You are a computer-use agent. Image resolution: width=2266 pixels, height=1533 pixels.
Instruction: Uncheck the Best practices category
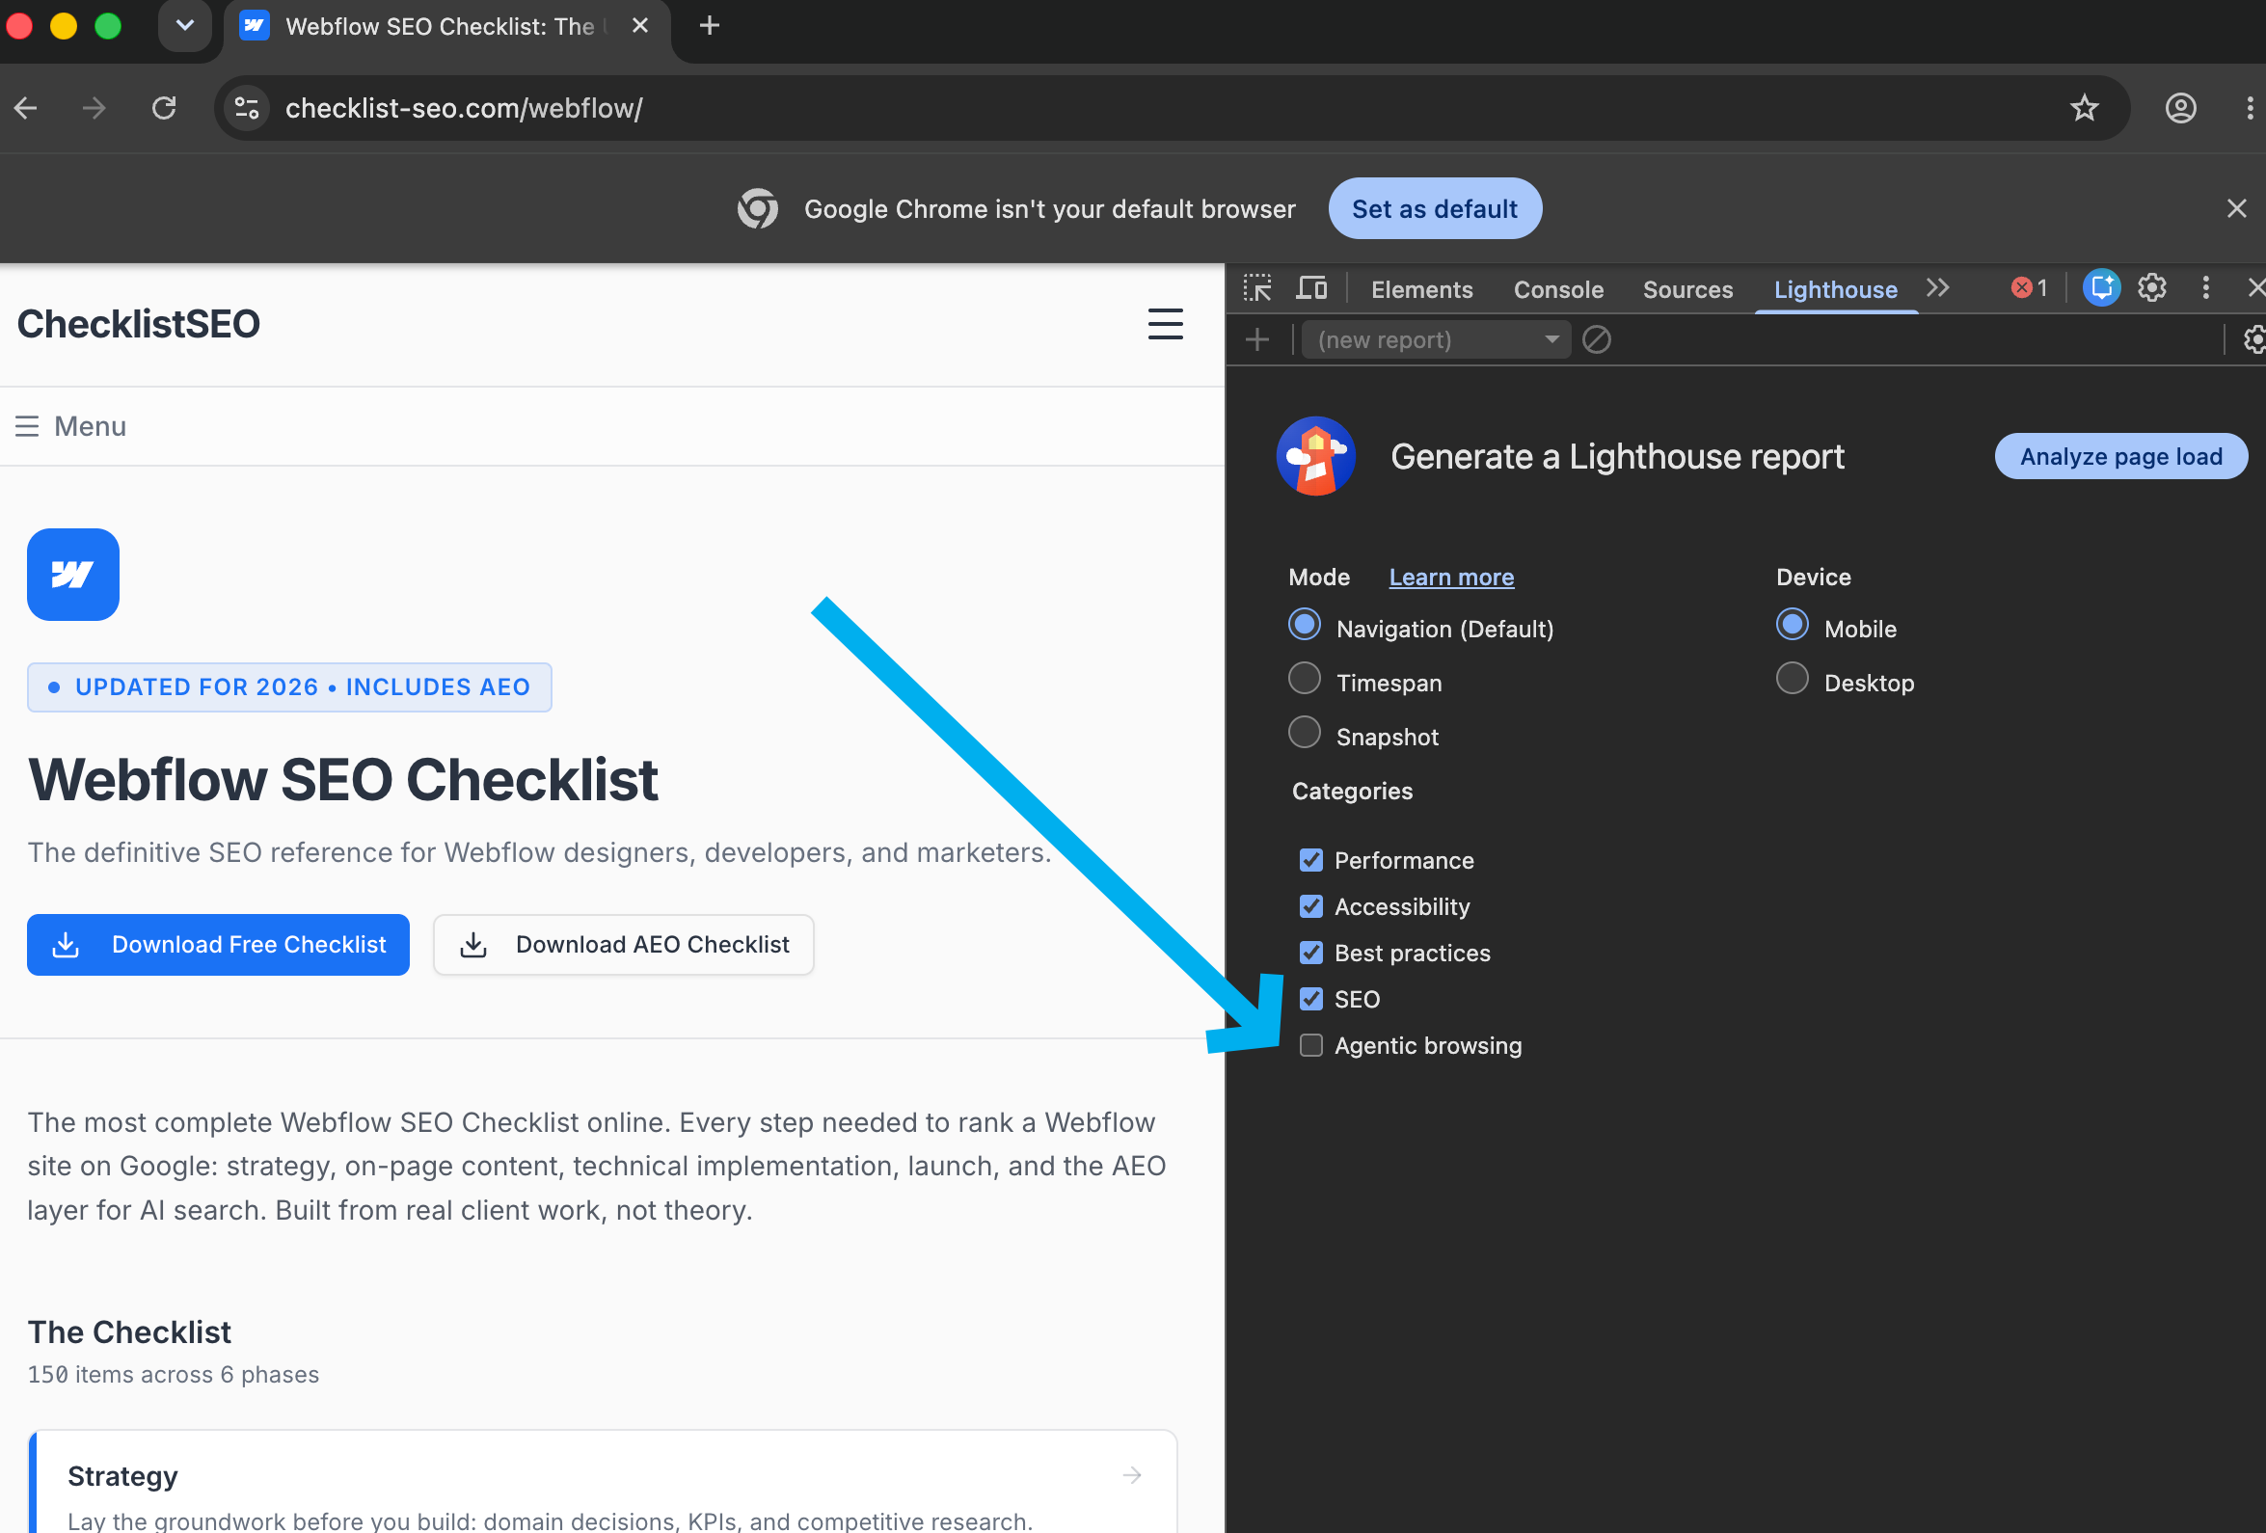(x=1309, y=953)
